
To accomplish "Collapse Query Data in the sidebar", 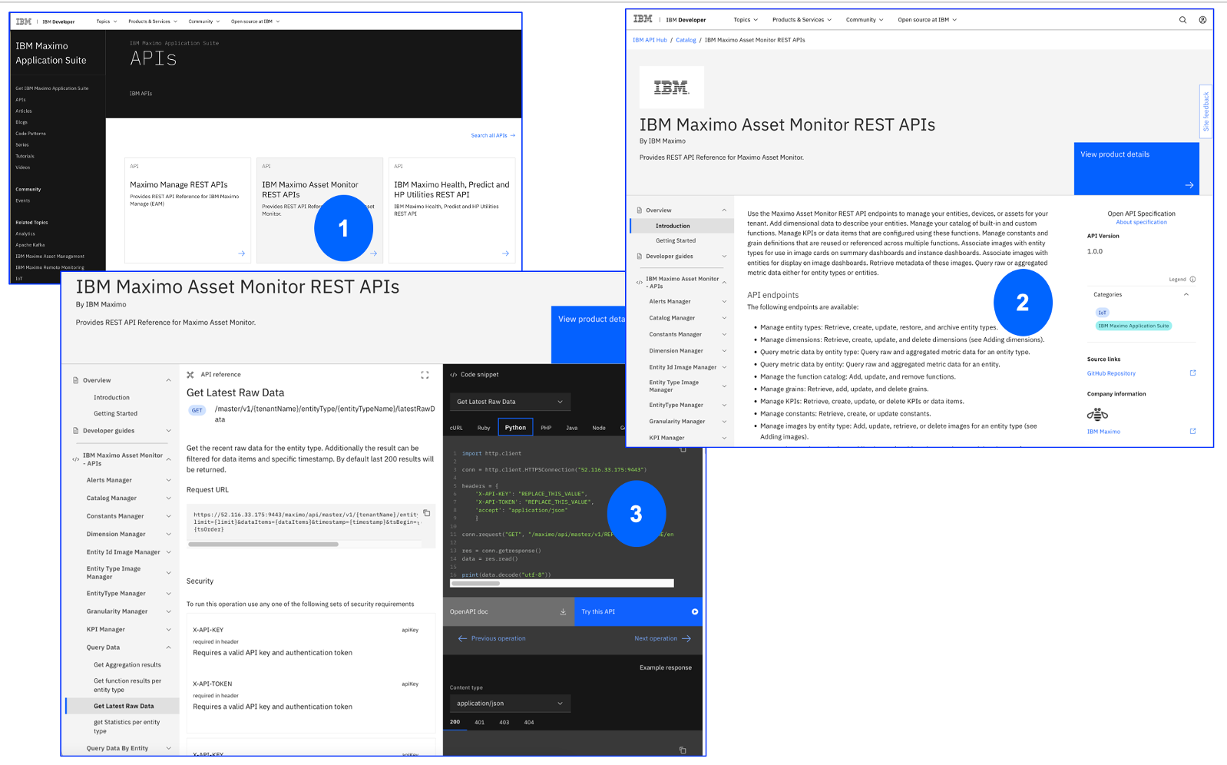I will pyautogui.click(x=168, y=647).
